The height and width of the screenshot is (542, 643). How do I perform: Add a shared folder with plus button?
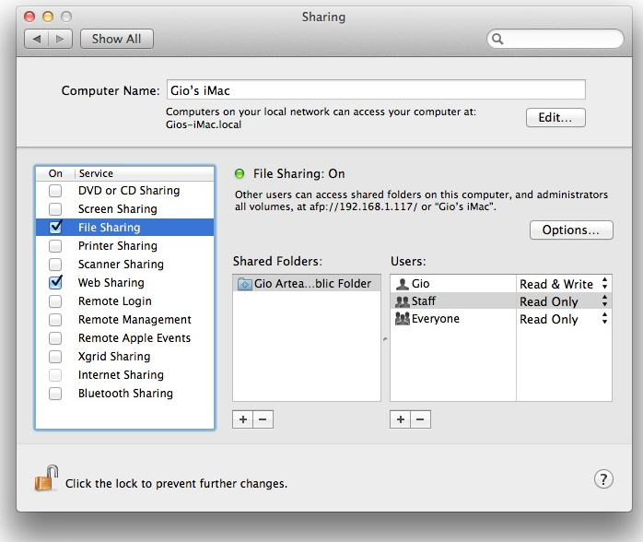(x=243, y=419)
